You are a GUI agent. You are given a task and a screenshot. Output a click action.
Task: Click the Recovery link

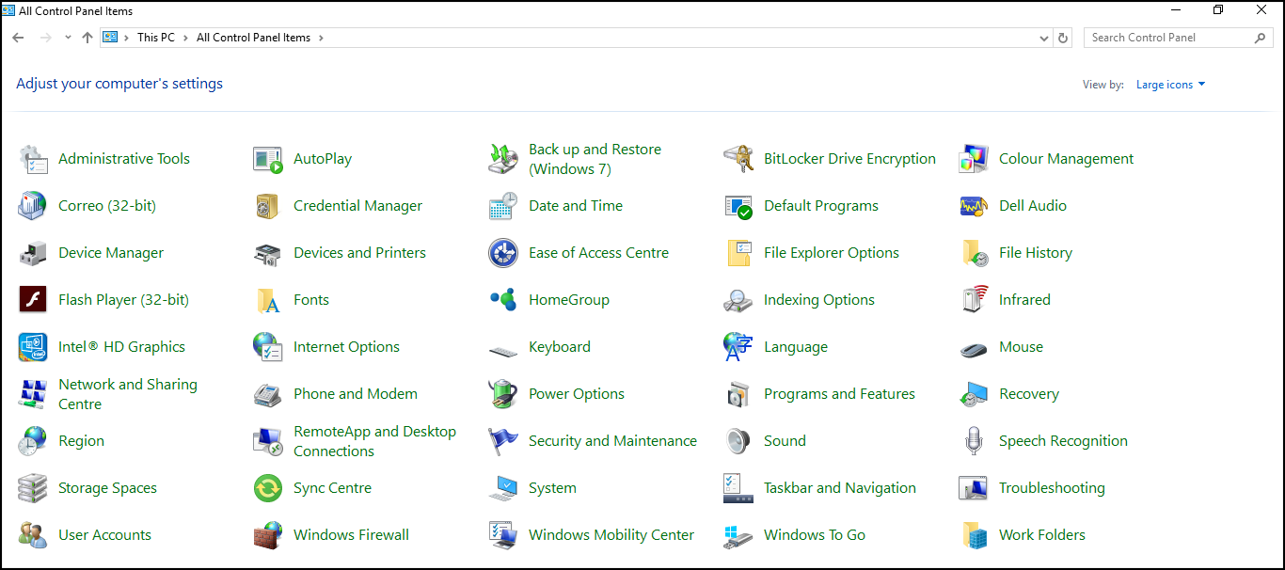1029,394
